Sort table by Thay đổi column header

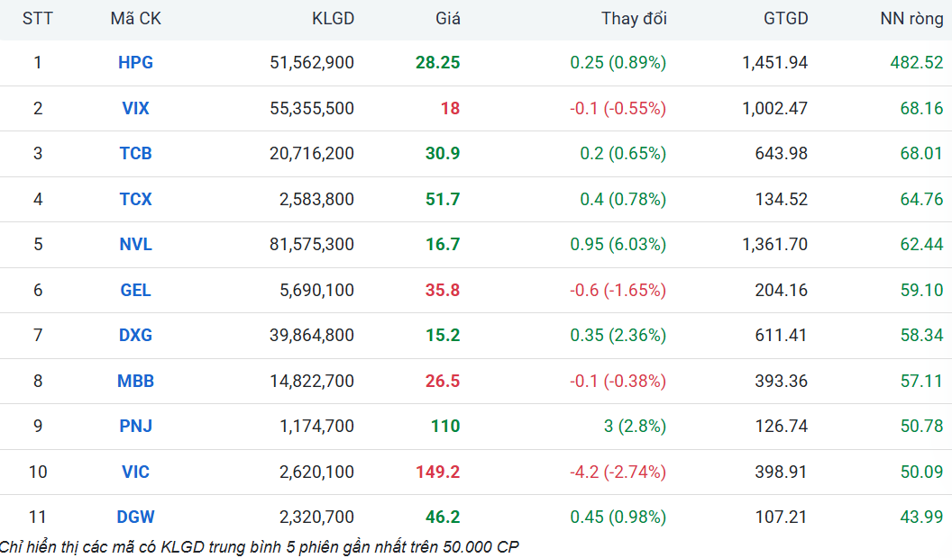point(634,19)
